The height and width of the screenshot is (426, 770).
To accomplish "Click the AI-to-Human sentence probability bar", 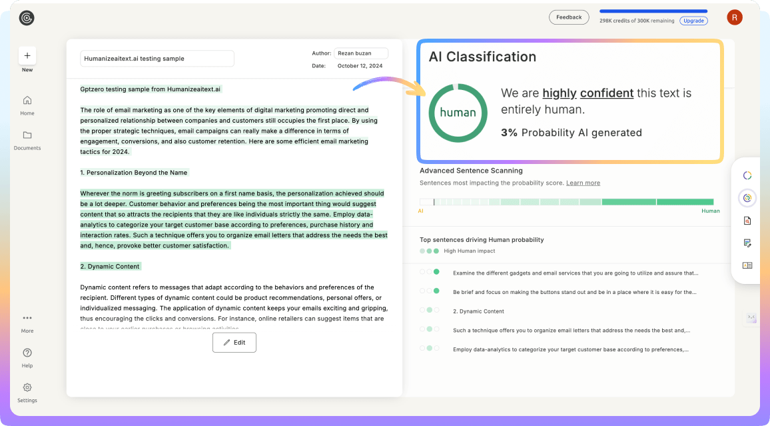I will coord(566,202).
